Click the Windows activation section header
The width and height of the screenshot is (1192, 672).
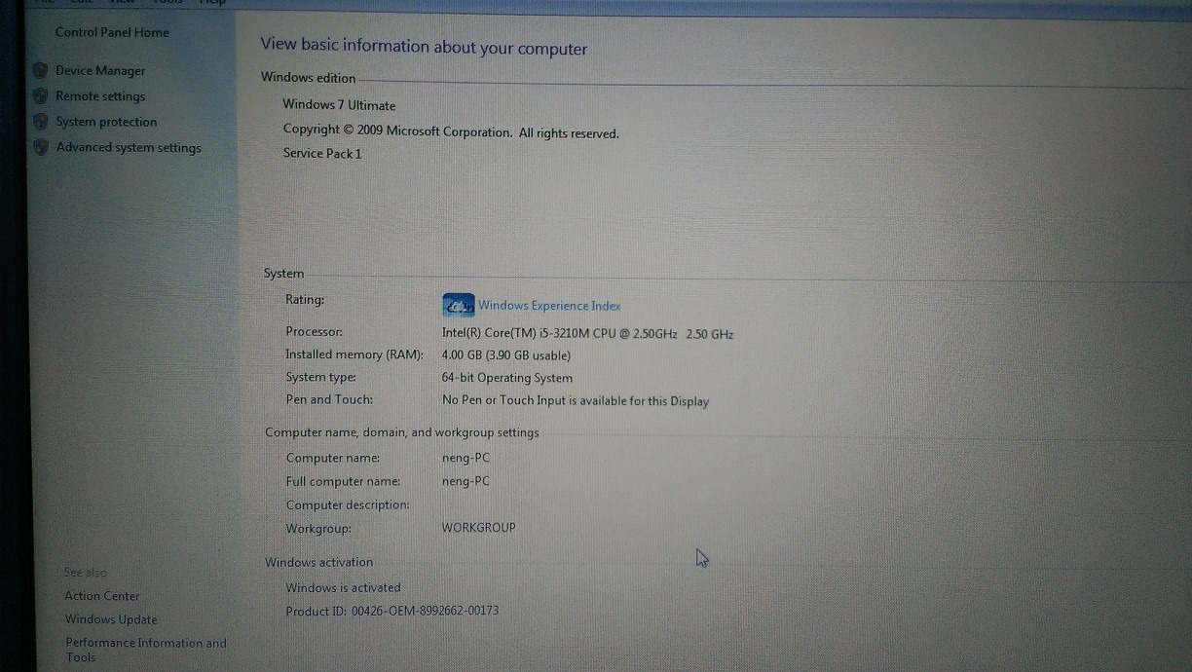tap(318, 562)
